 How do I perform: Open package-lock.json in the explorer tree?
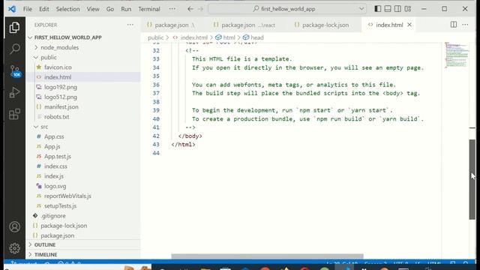(64, 226)
